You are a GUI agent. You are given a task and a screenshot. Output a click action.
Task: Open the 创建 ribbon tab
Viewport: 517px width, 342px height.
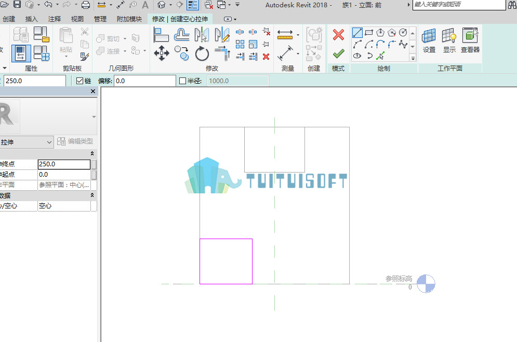pyautogui.click(x=9, y=19)
